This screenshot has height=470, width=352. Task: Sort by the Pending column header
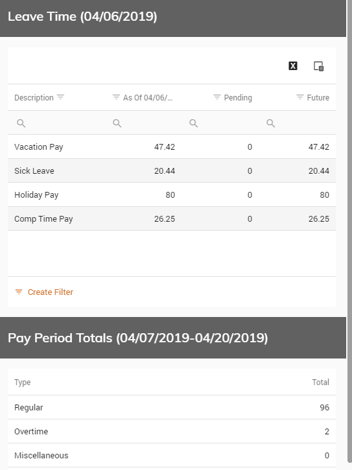(x=238, y=98)
